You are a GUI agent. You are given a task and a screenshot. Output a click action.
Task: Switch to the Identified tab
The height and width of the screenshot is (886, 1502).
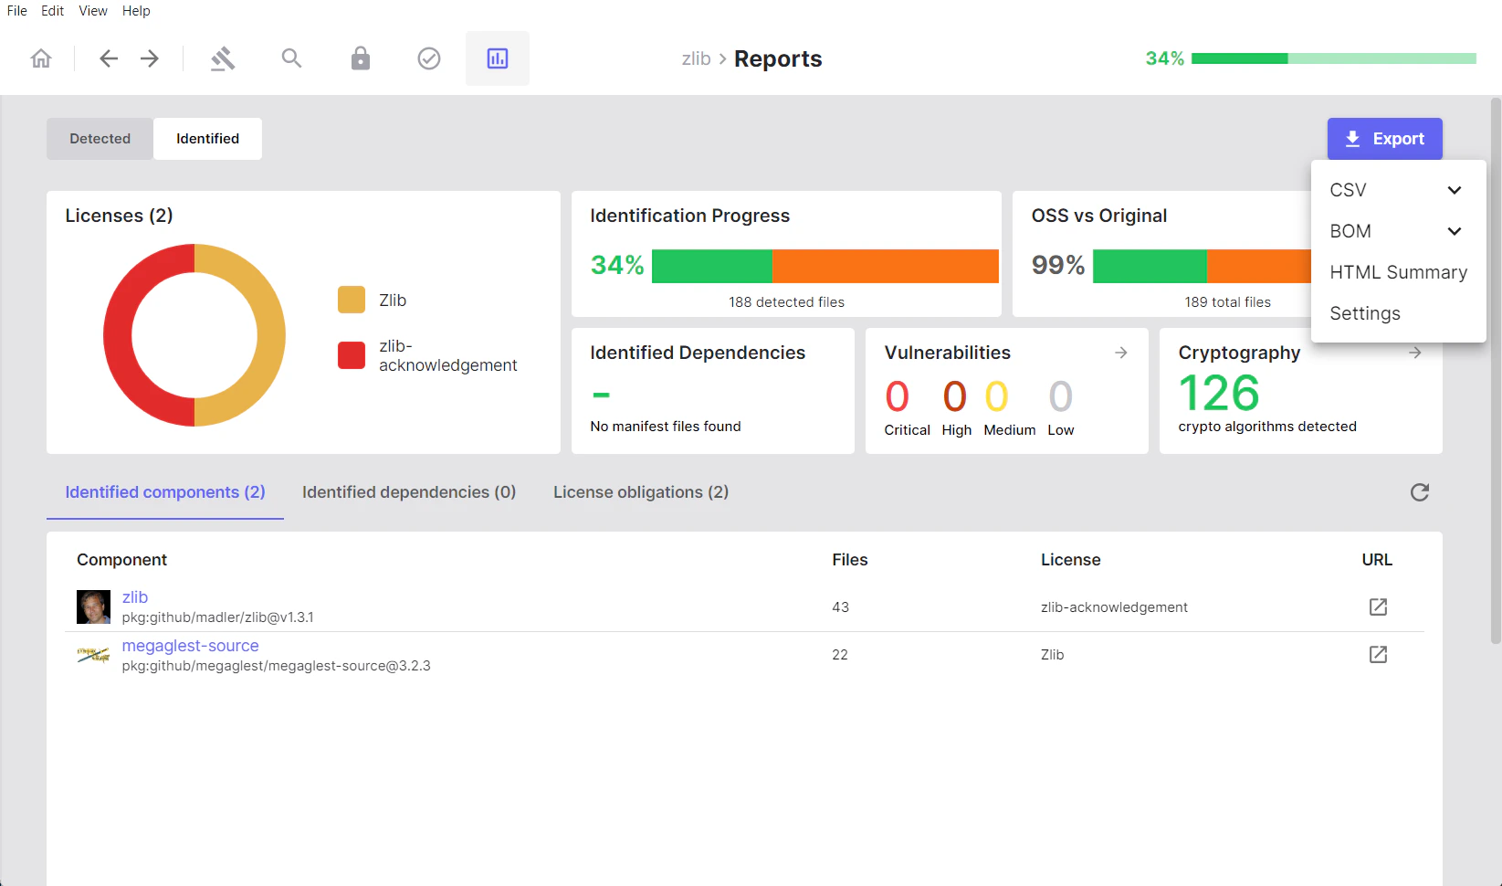pyautogui.click(x=208, y=139)
